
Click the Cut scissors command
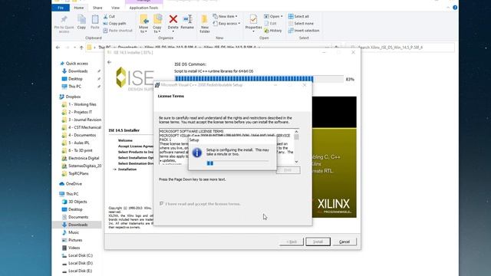click(109, 16)
